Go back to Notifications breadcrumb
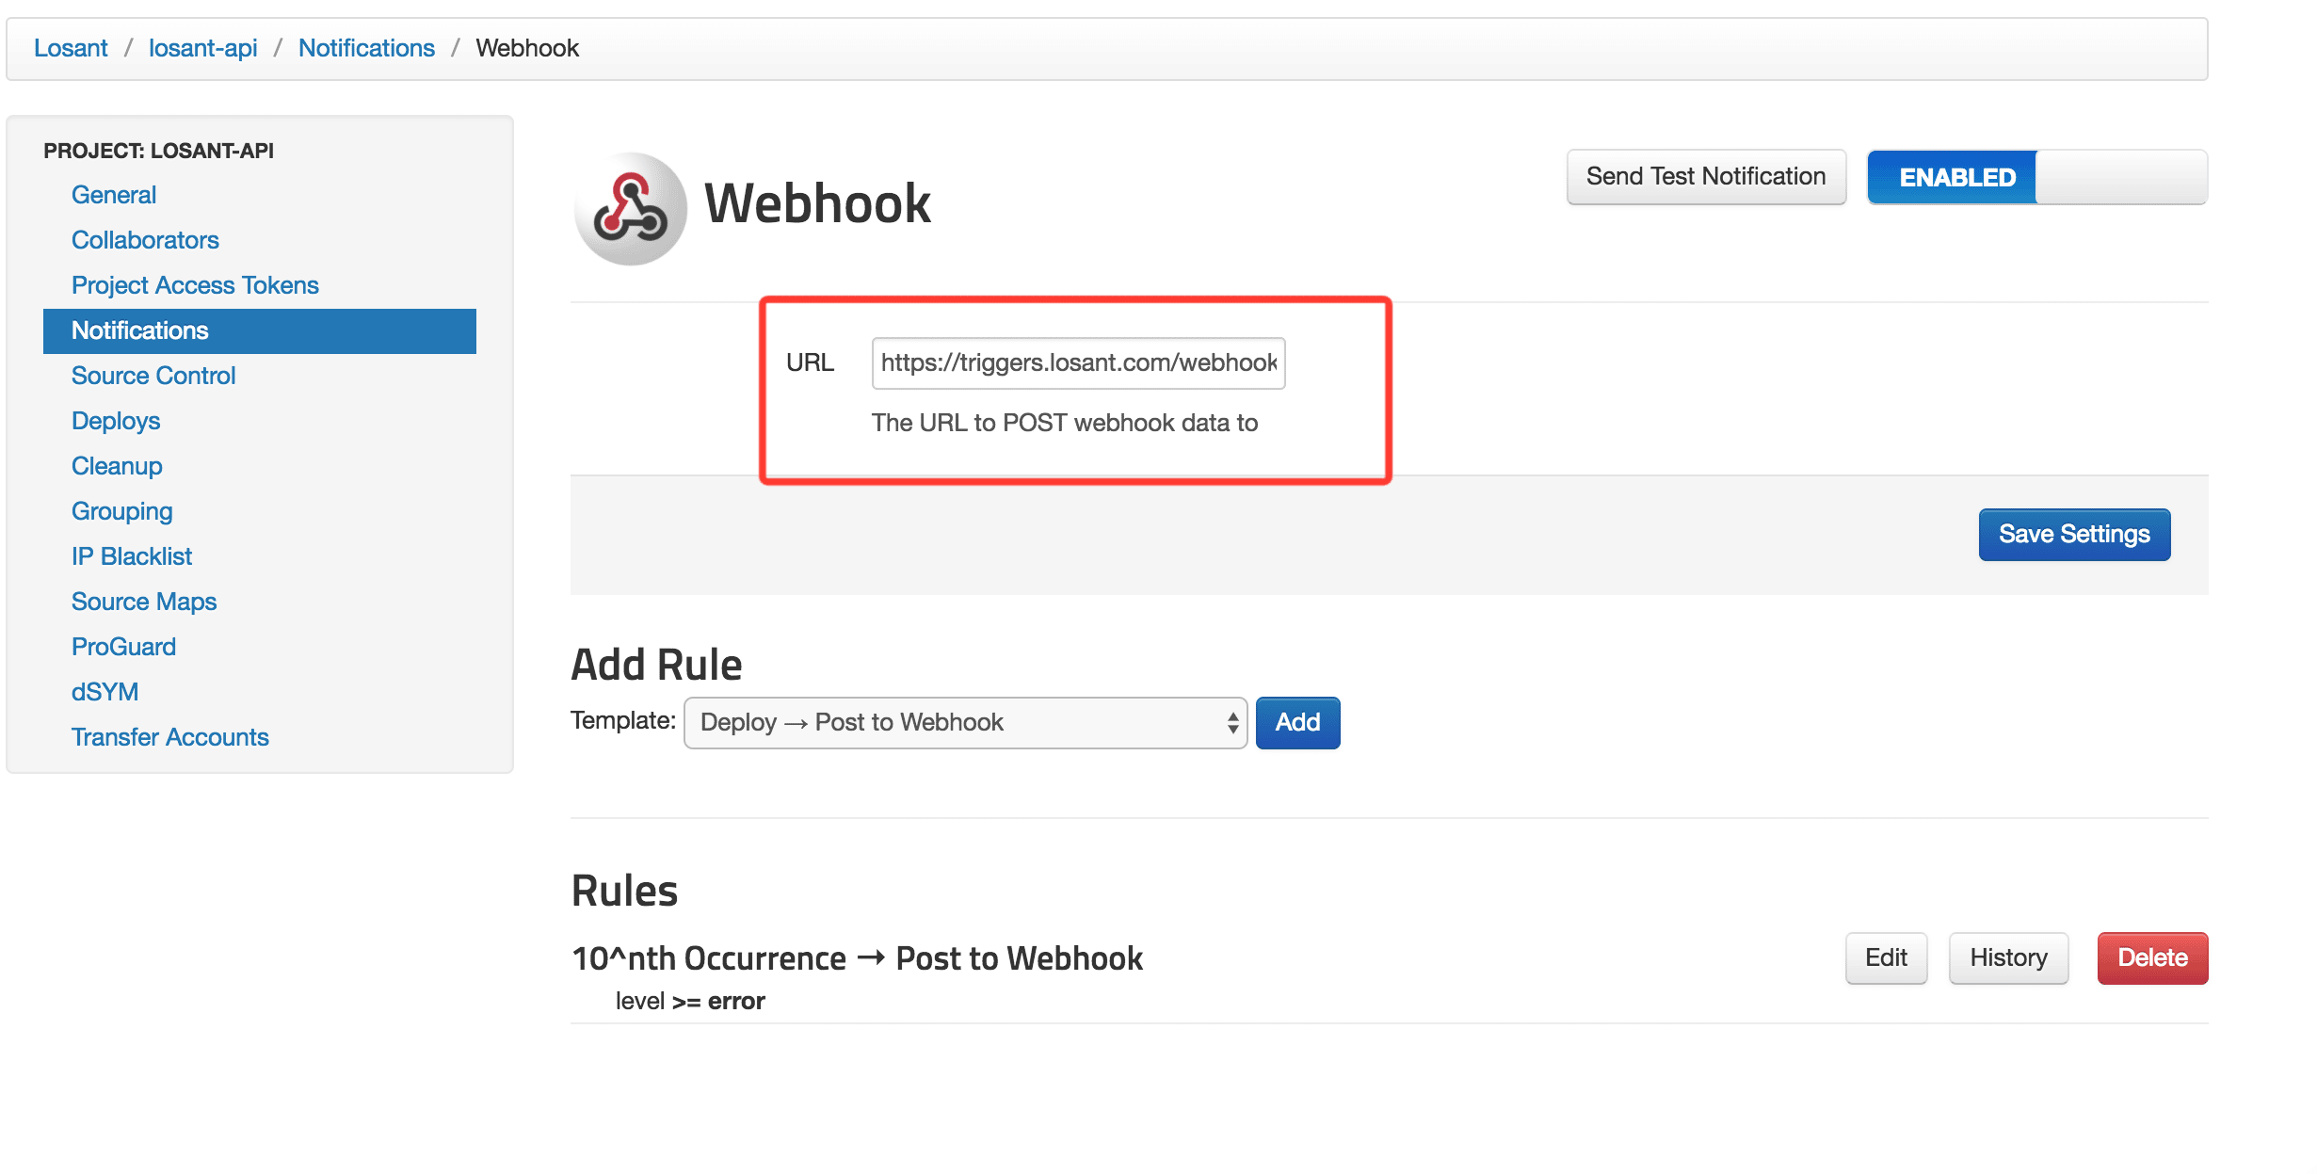Viewport: 2317px width, 1174px height. pyautogui.click(x=366, y=48)
